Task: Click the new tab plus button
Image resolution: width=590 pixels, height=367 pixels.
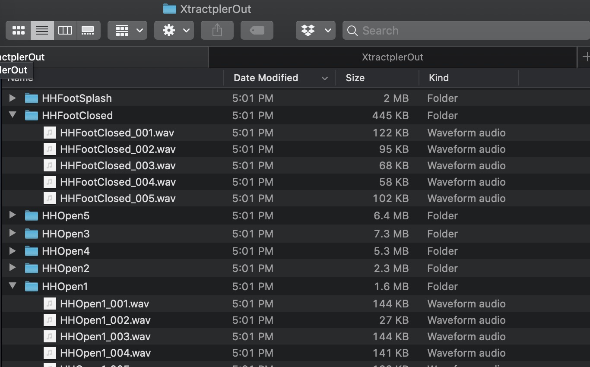Action: pos(586,57)
